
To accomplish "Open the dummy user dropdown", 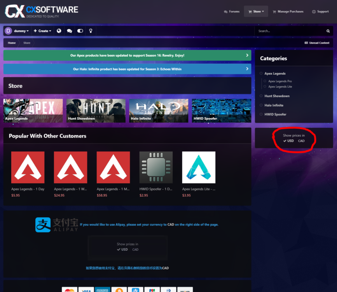I will click(x=21, y=31).
